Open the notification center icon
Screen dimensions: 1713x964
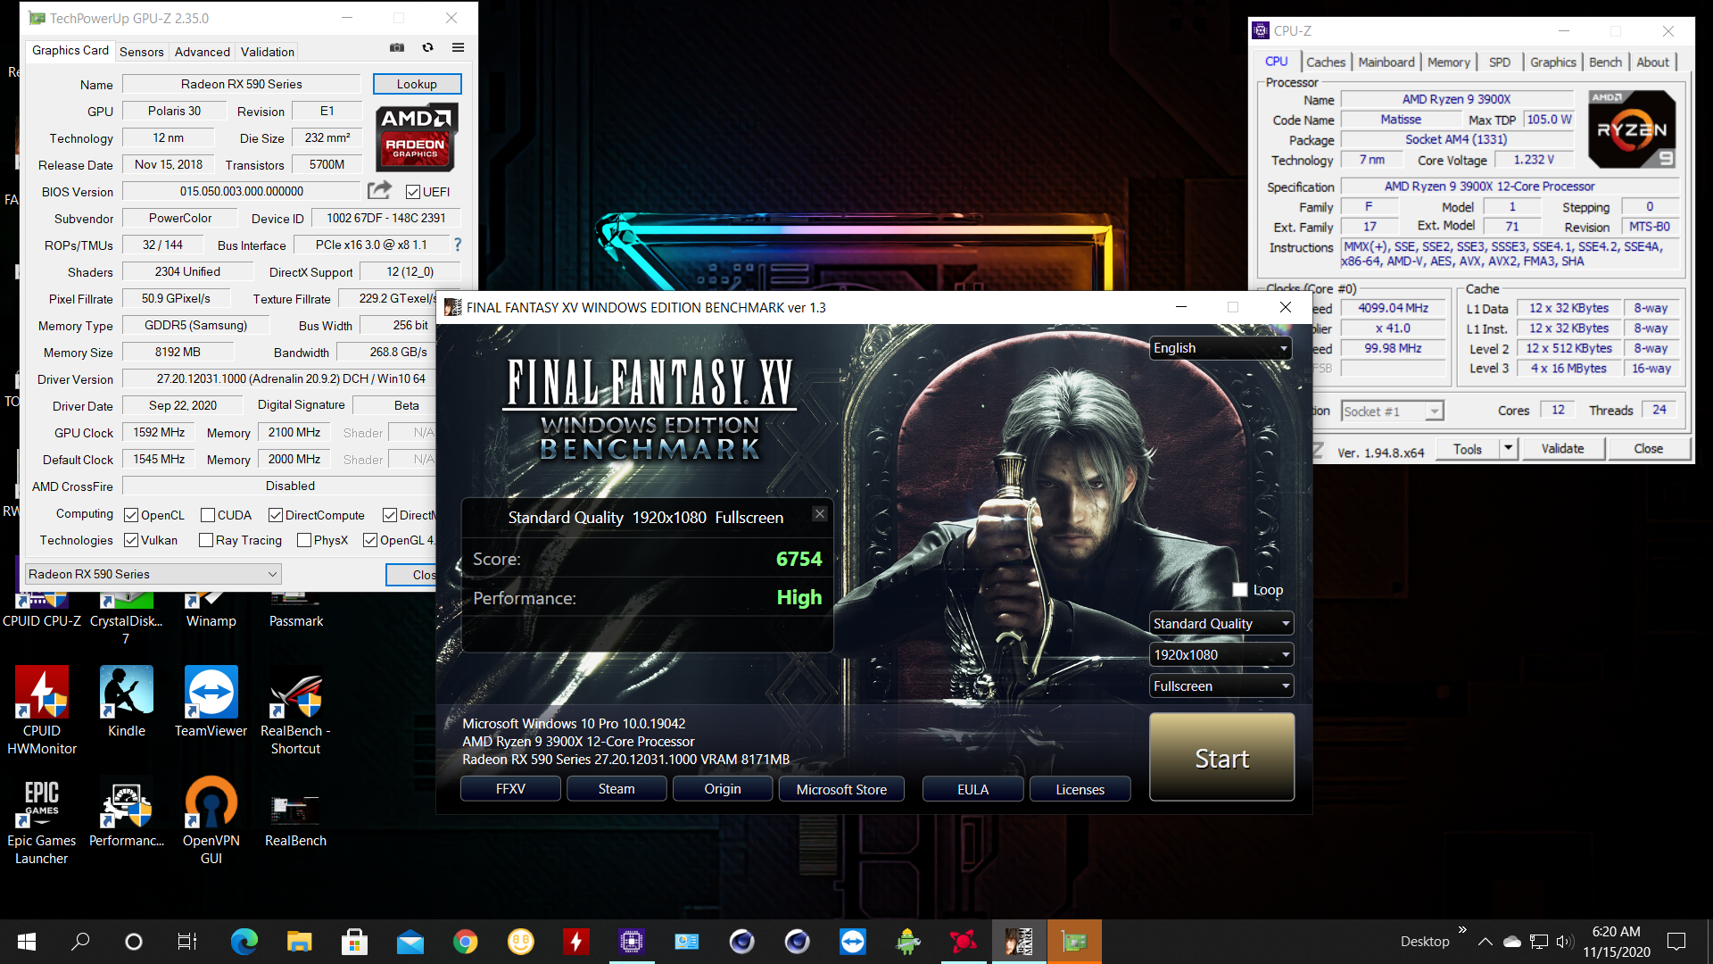1676,942
